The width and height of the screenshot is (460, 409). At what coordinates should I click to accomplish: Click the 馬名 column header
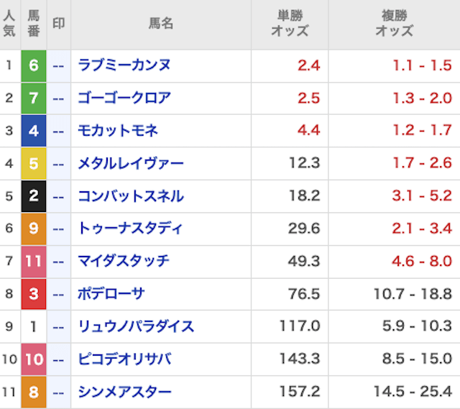(161, 24)
